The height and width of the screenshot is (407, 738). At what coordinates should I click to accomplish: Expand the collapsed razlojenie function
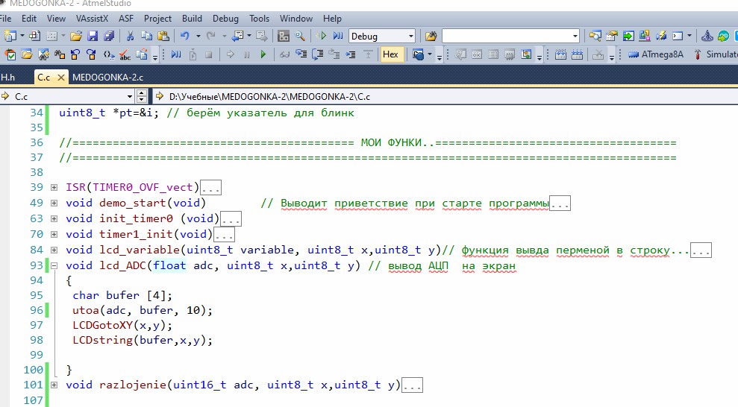(54, 385)
